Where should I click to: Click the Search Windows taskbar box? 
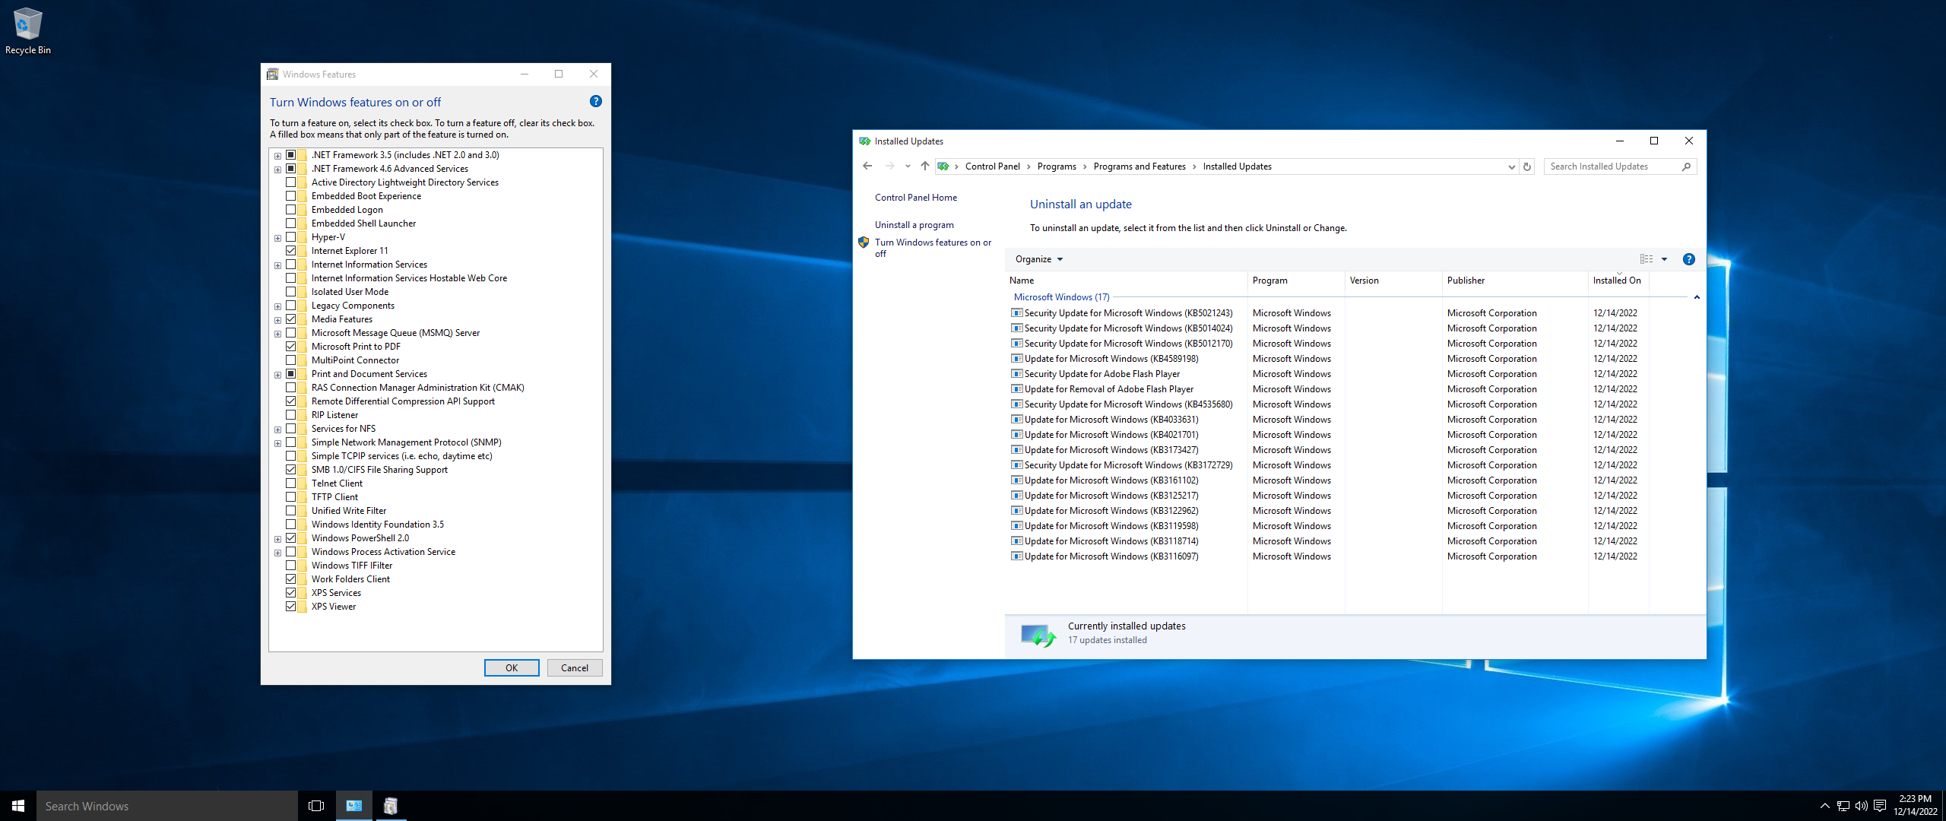click(x=167, y=806)
